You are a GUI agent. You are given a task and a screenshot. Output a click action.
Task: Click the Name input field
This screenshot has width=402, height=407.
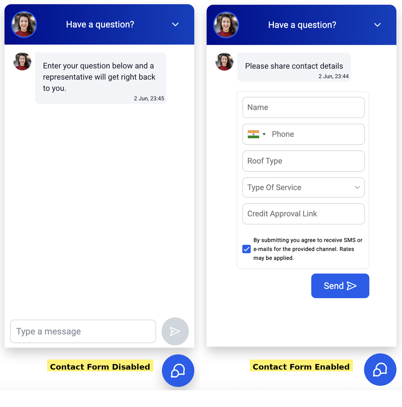tap(304, 107)
